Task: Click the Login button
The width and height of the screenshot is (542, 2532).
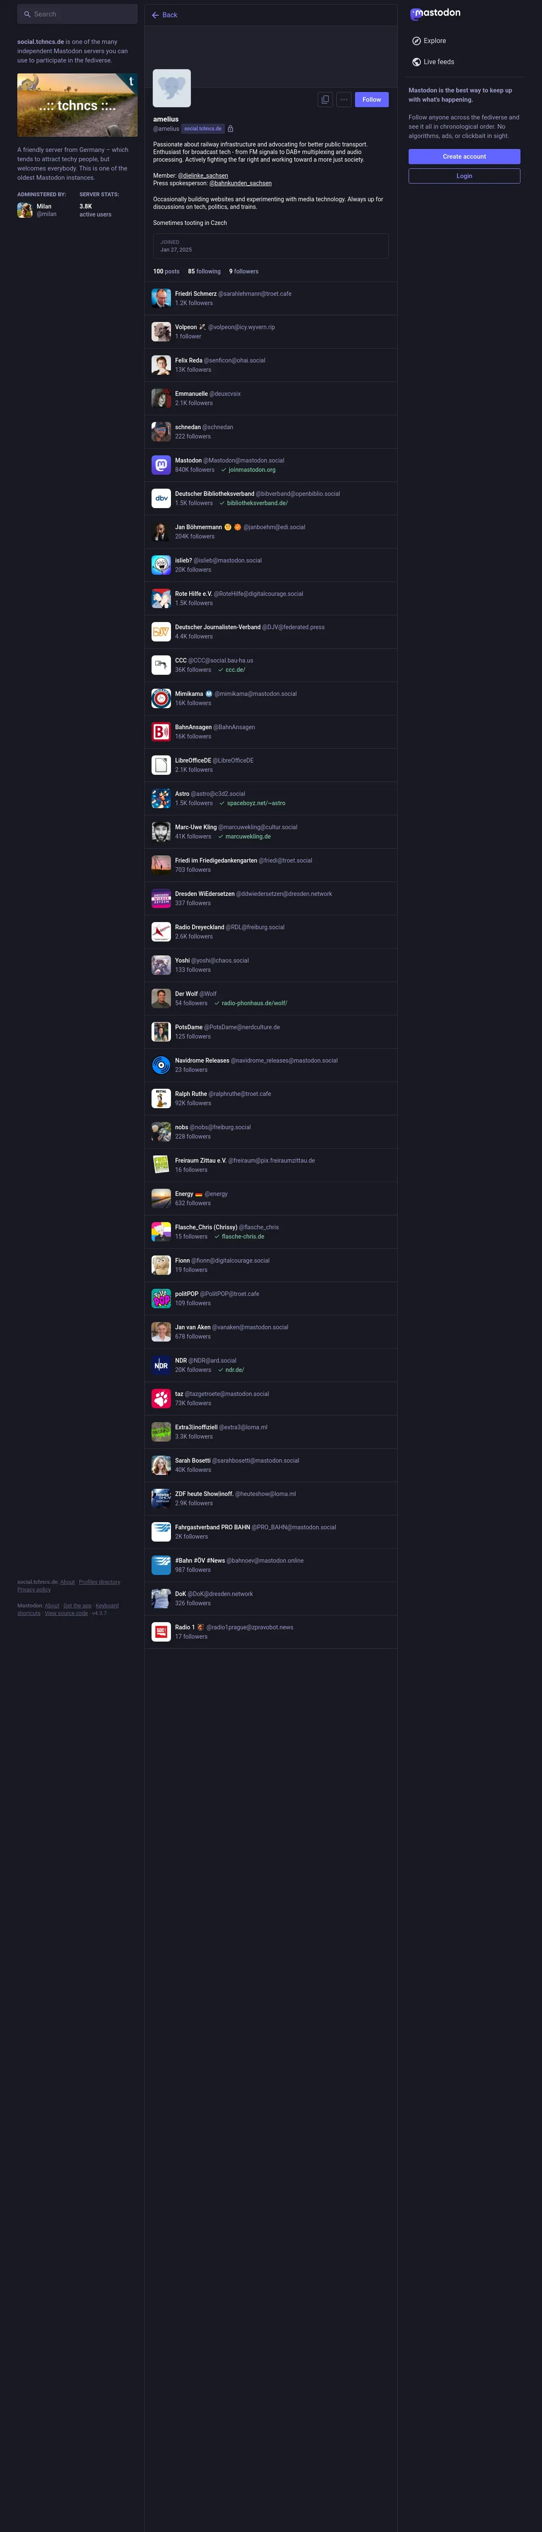Action: coord(464,176)
